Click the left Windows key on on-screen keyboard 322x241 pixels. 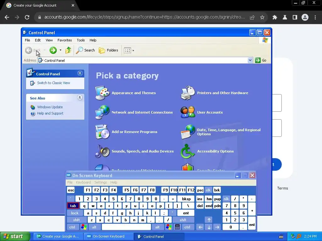coord(84,227)
